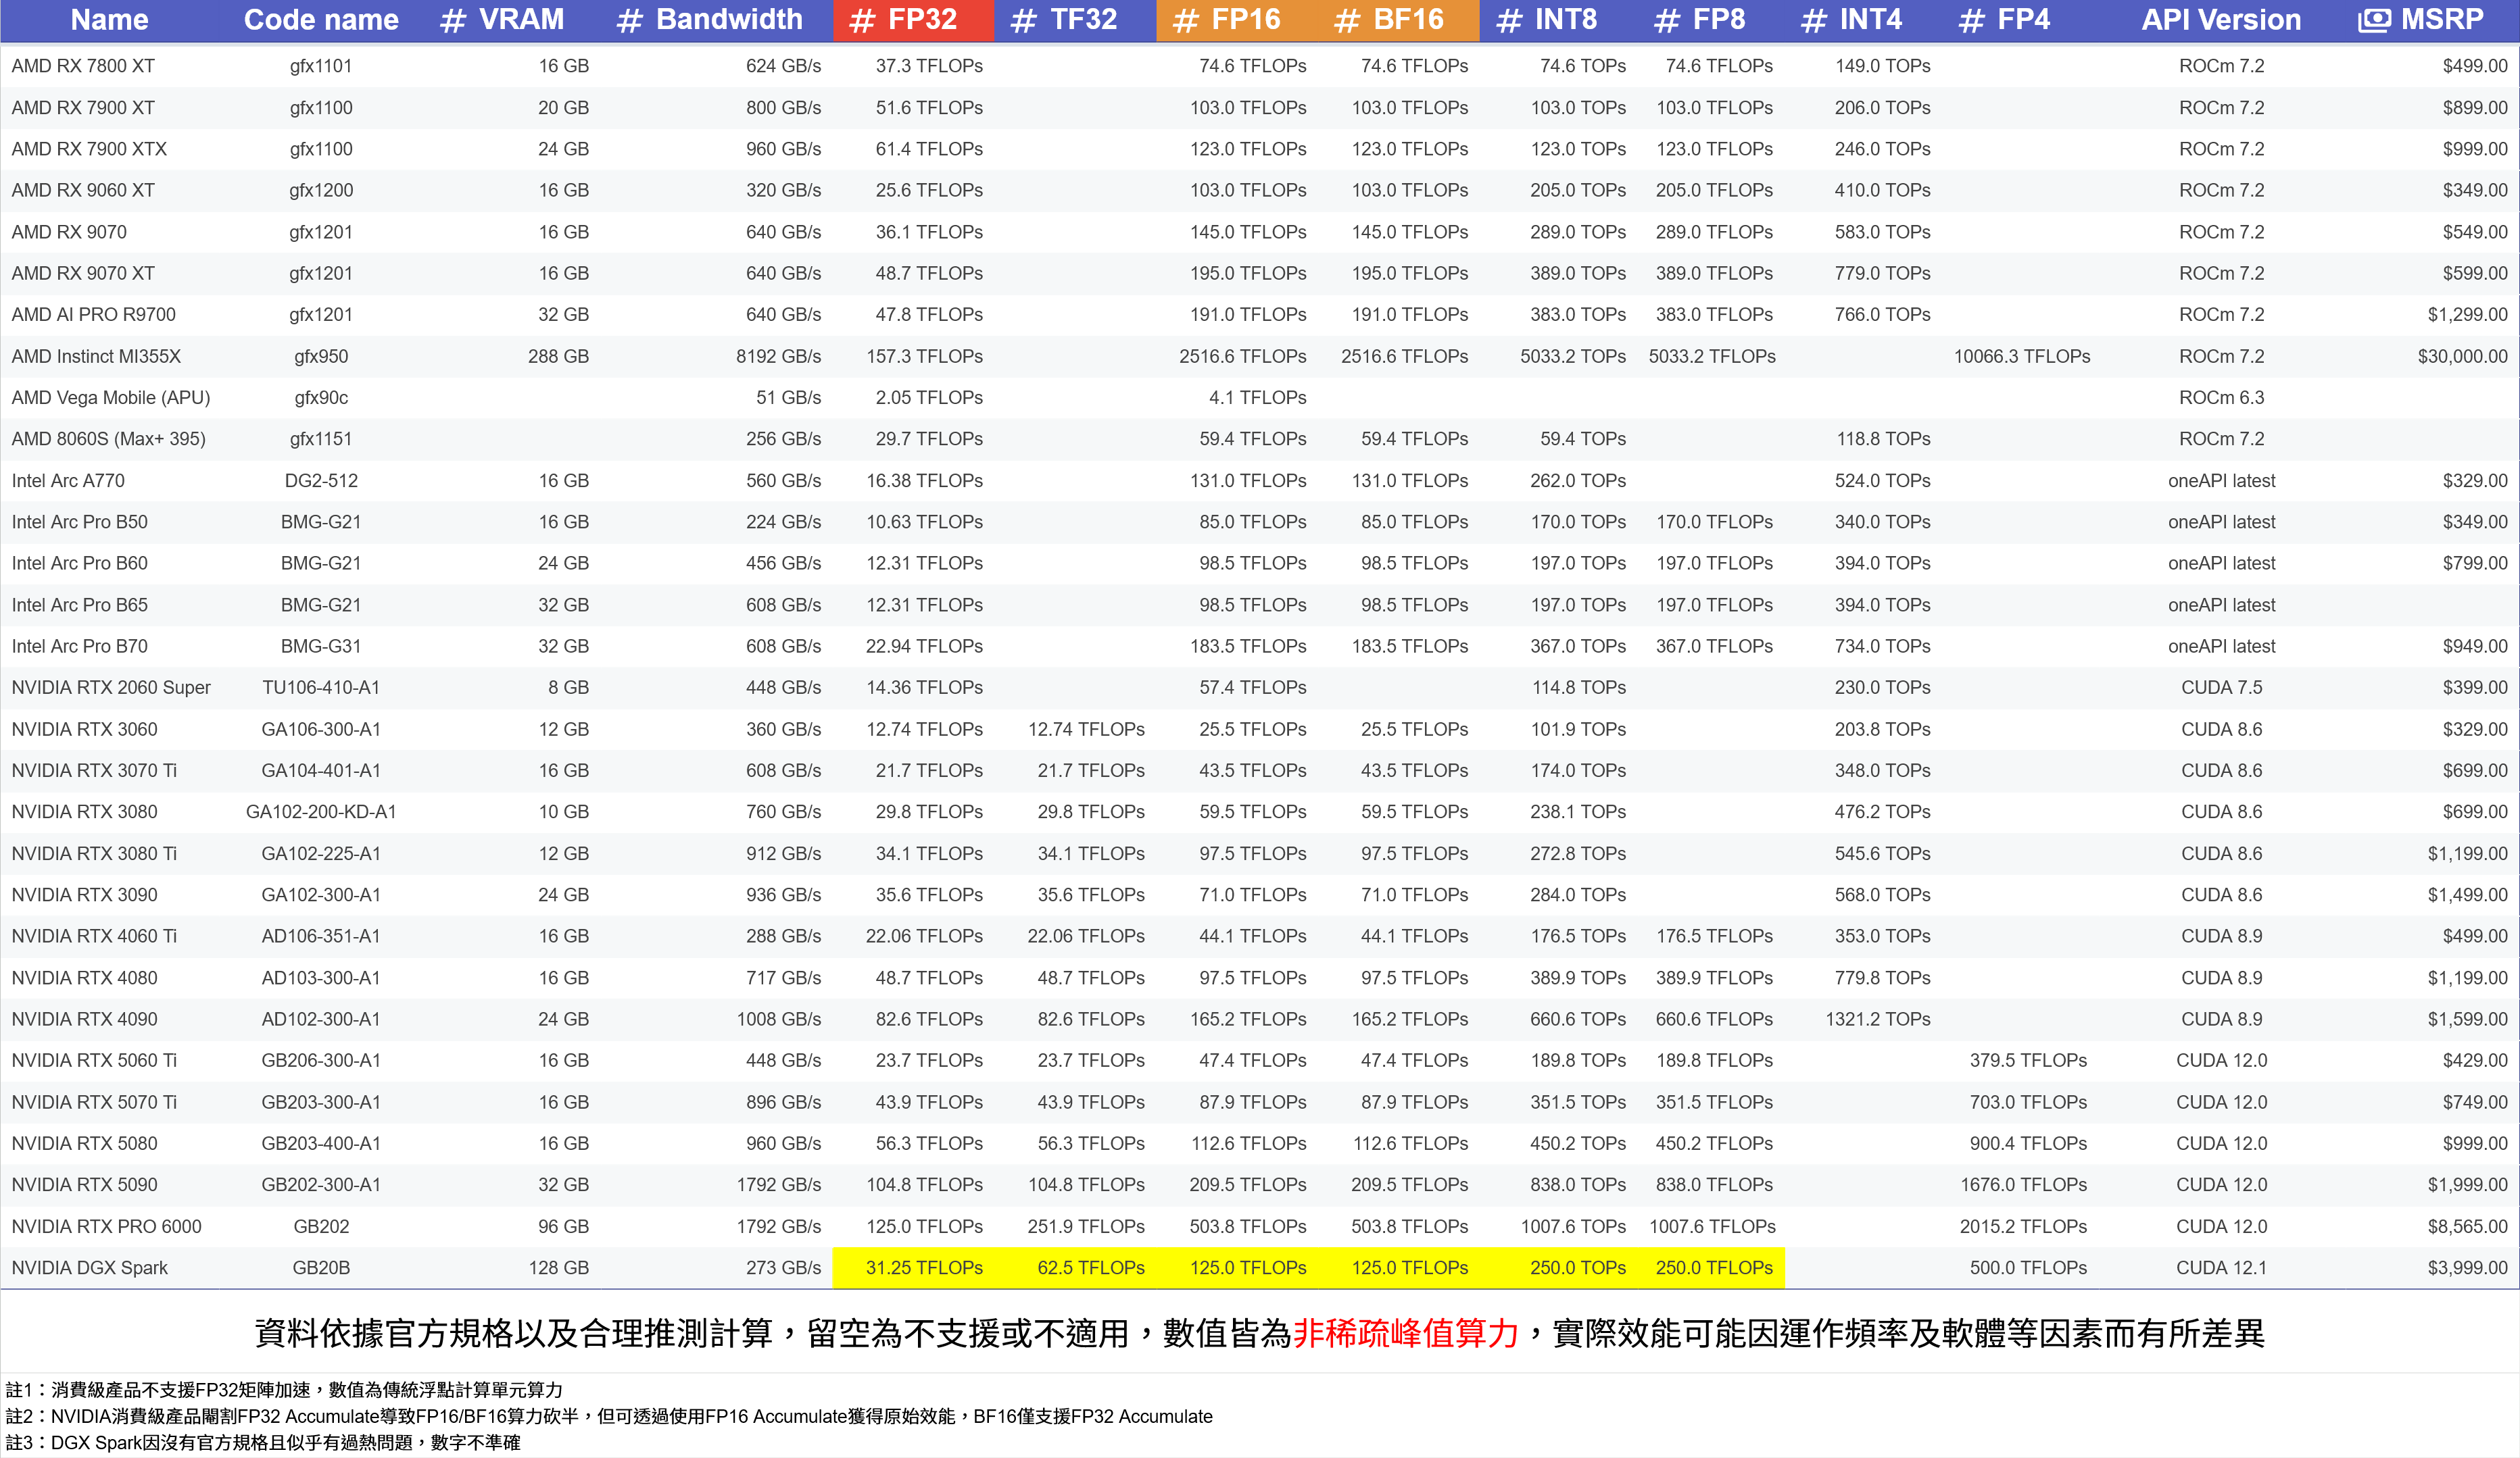Select the AMD RX 9060 XT row name
This screenshot has width=2520, height=1458.
(x=83, y=190)
